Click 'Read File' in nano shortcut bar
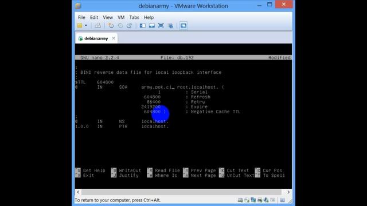 coord(167,171)
